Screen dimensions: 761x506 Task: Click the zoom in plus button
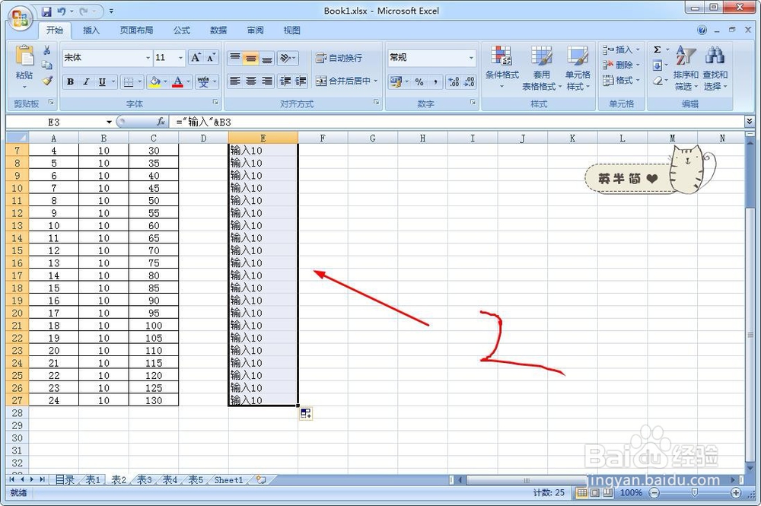click(x=736, y=493)
